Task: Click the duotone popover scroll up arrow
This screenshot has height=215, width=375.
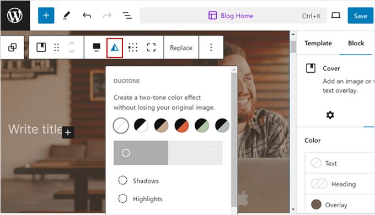Action: point(234,69)
